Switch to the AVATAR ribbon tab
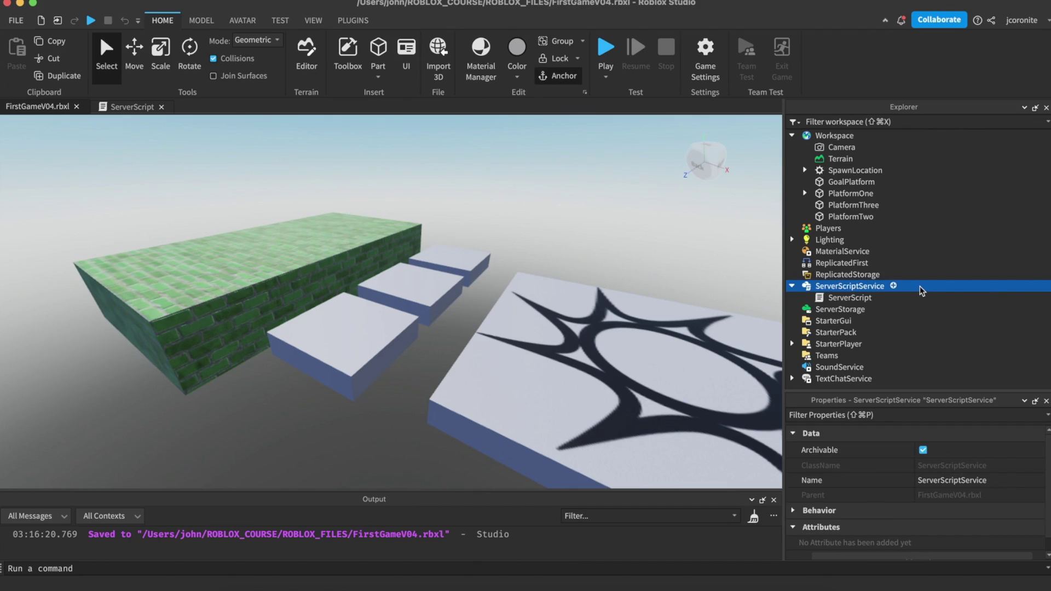Screen dimensions: 1051x591 [x=242, y=20]
